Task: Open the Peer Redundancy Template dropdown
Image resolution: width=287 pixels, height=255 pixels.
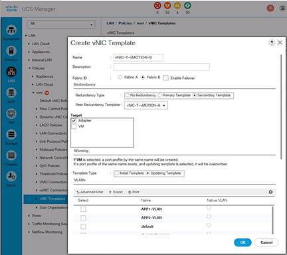Action: pyautogui.click(x=145, y=106)
